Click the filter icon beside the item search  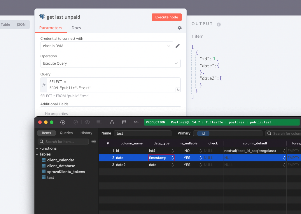(x=93, y=141)
